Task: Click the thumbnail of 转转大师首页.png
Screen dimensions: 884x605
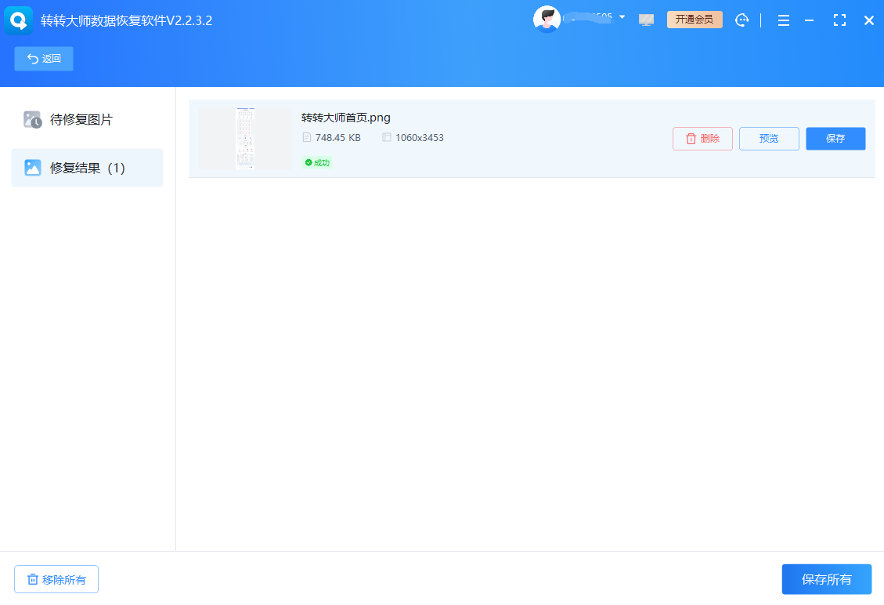Action: (x=244, y=139)
